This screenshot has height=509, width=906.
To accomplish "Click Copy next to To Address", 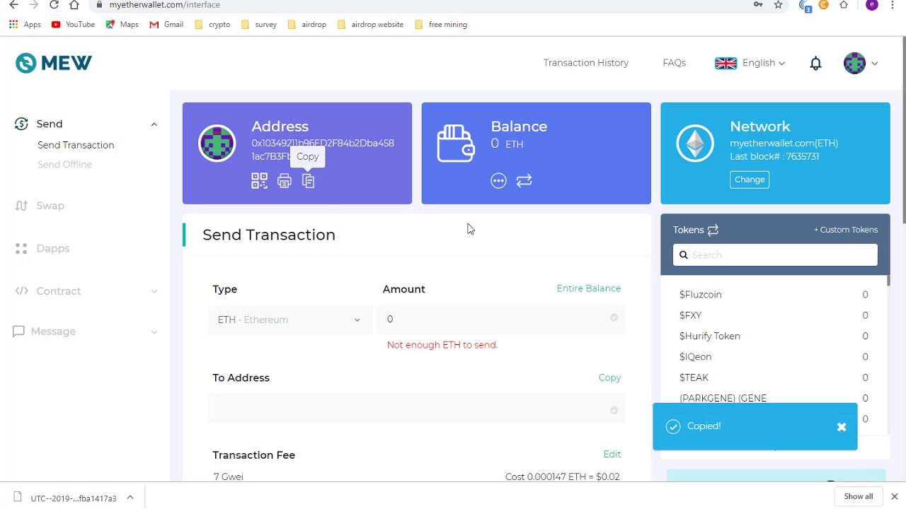I will [609, 378].
